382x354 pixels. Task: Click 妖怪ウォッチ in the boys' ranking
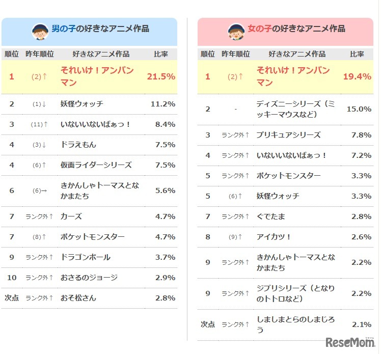pos(81,104)
